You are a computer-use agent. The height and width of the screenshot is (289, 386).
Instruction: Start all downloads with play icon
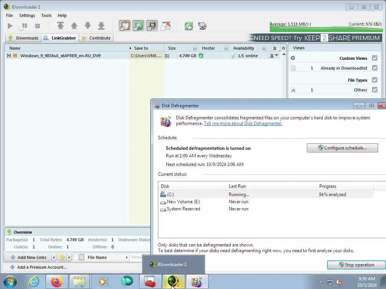10,26
